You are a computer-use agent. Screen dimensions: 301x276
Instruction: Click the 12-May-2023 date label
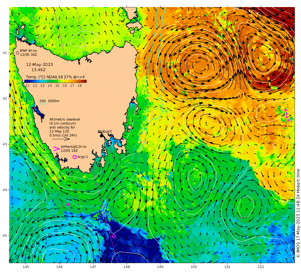click(40, 65)
